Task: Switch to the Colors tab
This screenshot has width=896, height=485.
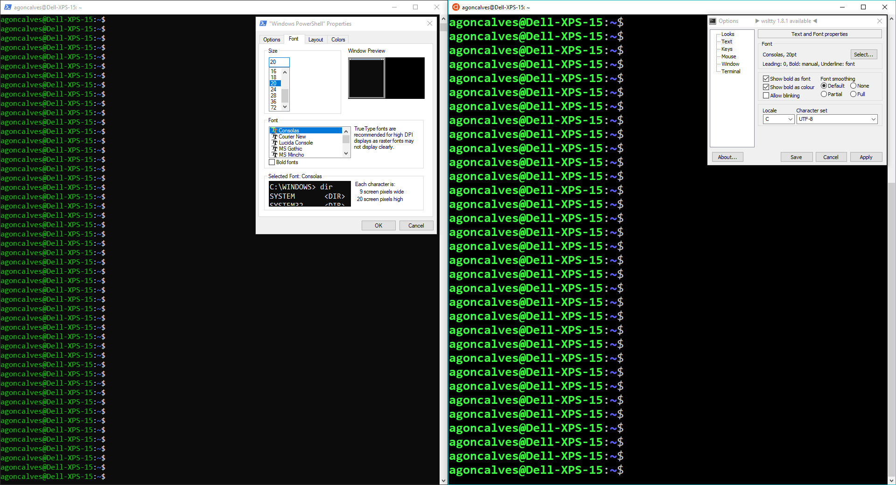Action: tap(338, 40)
